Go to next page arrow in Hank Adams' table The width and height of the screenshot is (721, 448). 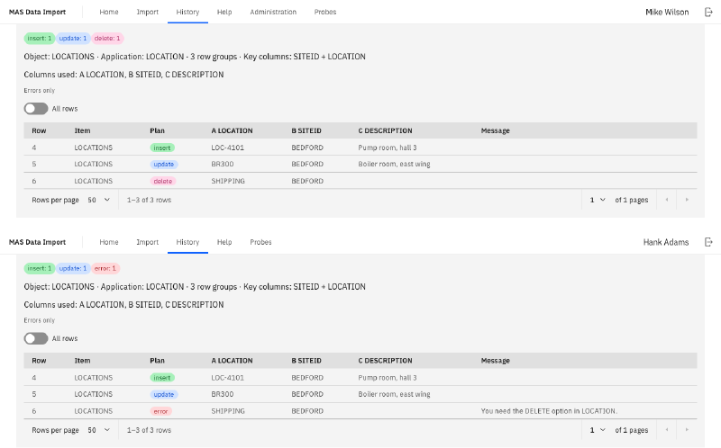tap(687, 430)
